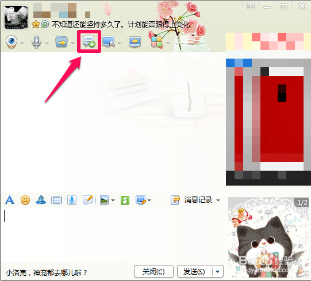The width and height of the screenshot is (311, 281).
Task: Click the screen share monitor icon
Action: tap(135, 41)
